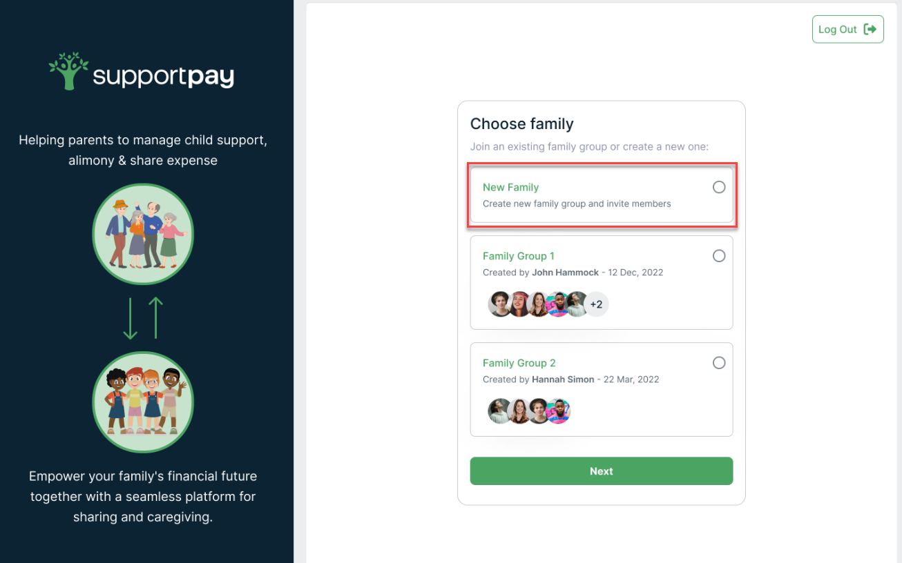The height and width of the screenshot is (563, 902).
Task: Open the Family Group 2 title
Action: tap(519, 363)
